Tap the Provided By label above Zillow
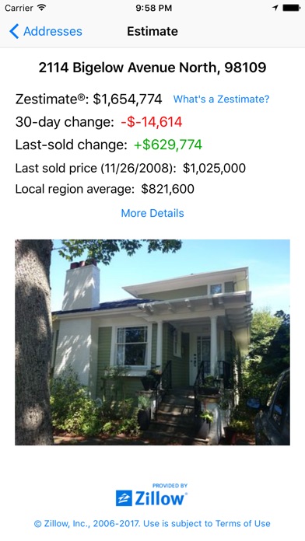The image size is (305, 541). click(170, 486)
